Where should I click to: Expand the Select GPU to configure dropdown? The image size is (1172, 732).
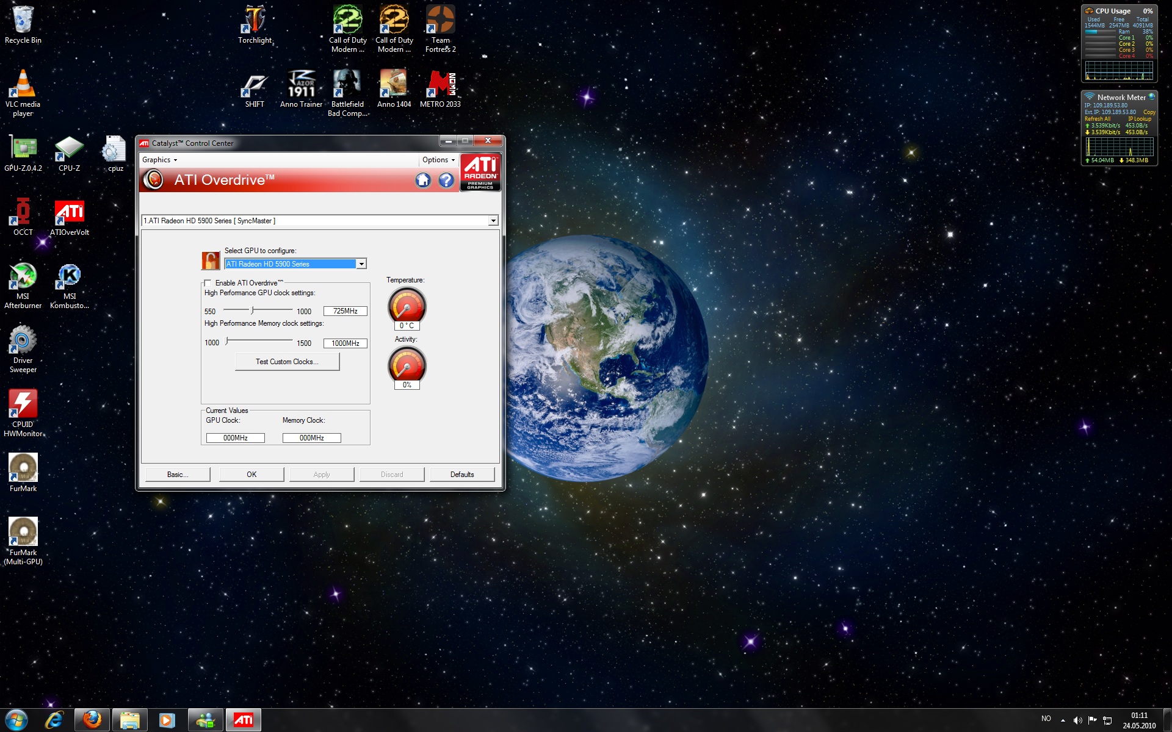pyautogui.click(x=361, y=264)
